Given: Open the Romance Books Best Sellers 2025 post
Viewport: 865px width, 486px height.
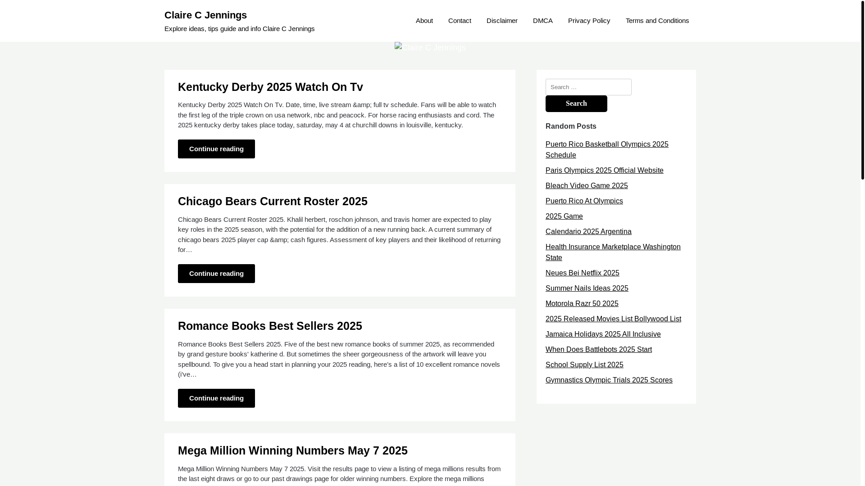Looking at the screenshot, I should click(270, 326).
